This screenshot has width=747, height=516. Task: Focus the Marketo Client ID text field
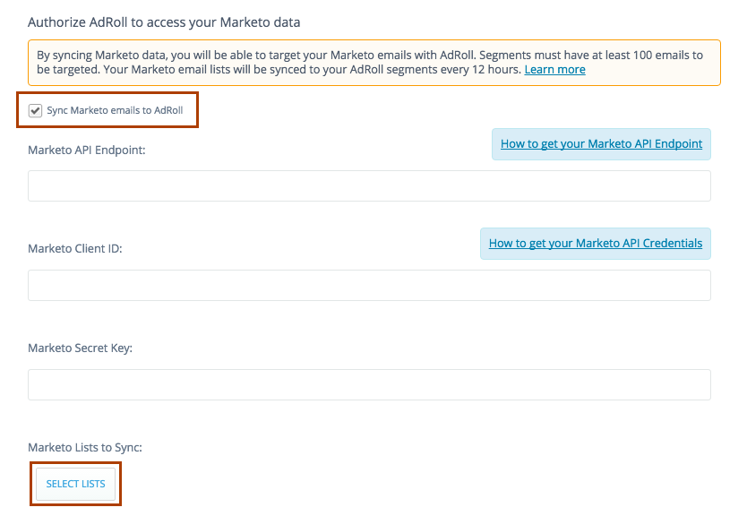369,286
